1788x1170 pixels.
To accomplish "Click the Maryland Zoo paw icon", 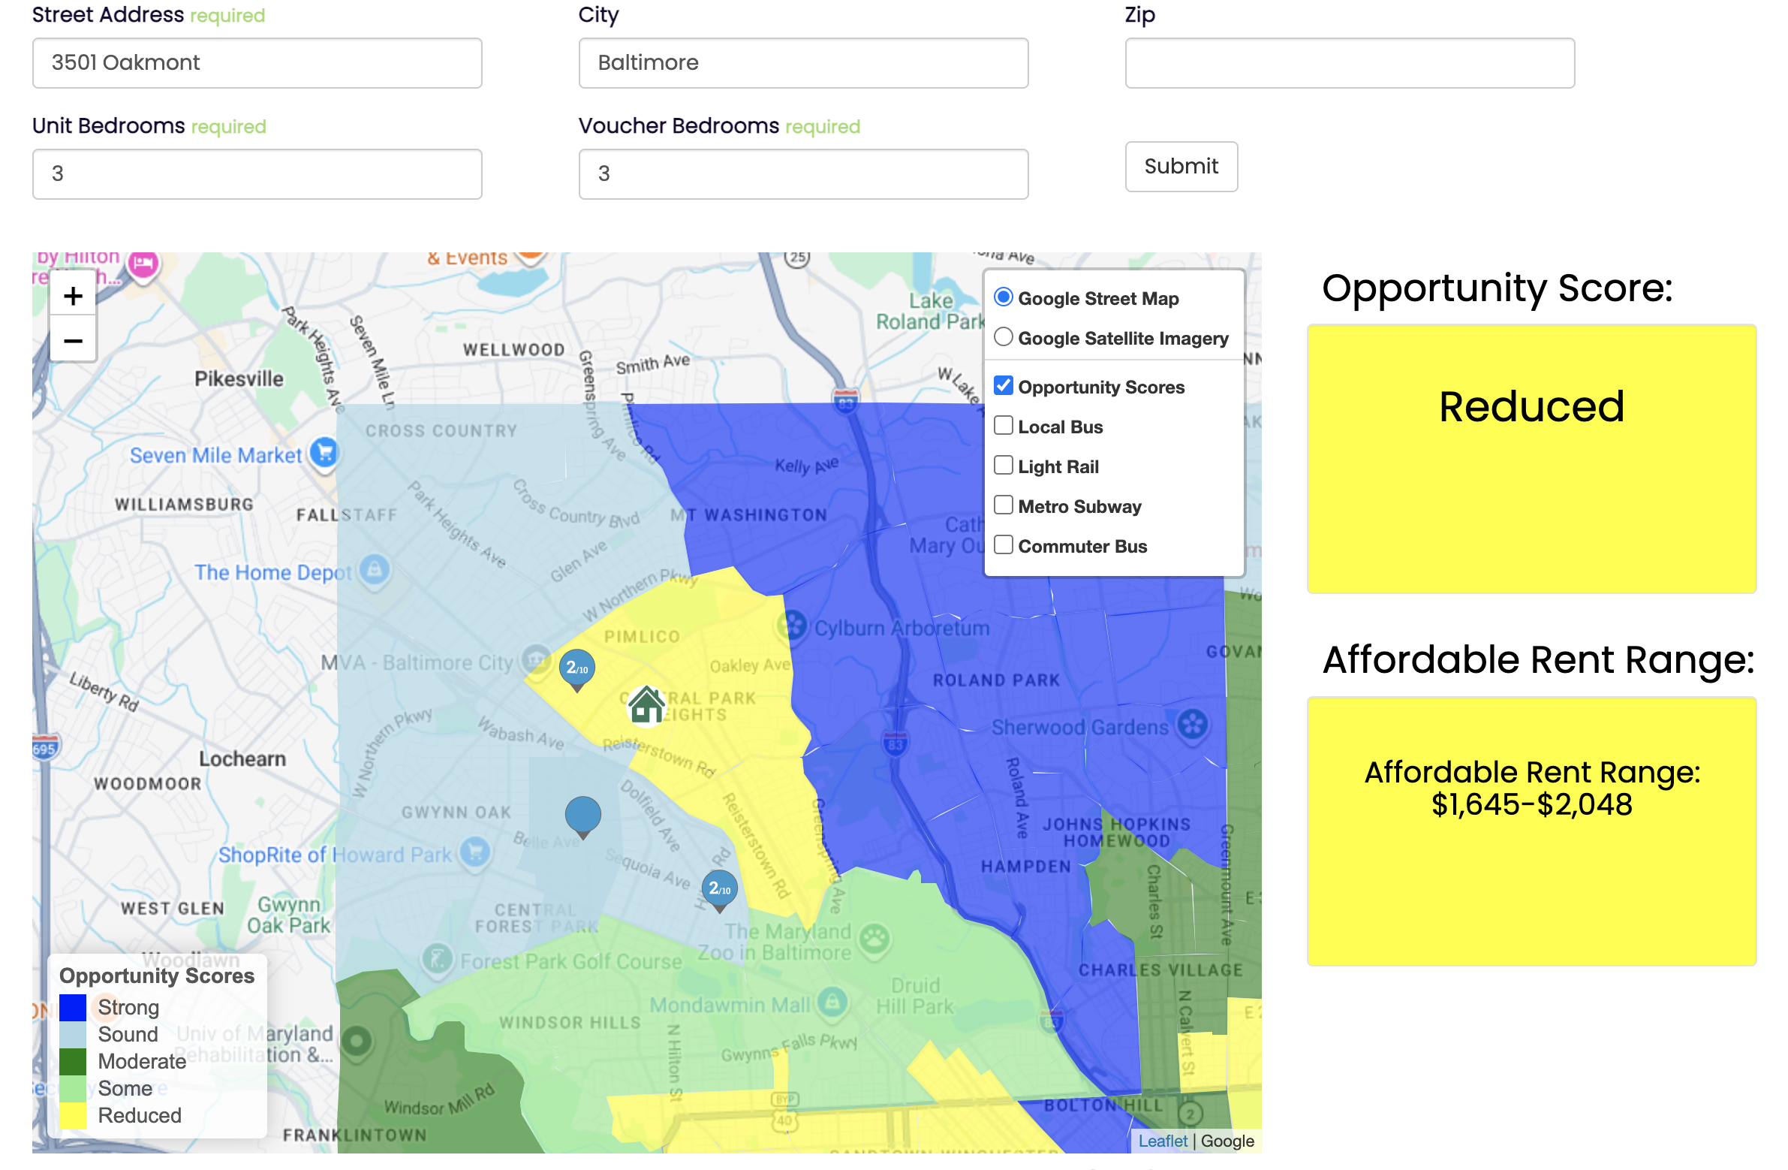I will click(874, 937).
